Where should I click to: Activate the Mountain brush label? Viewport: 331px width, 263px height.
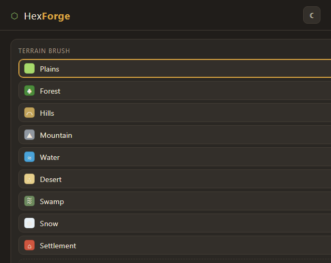(56, 135)
